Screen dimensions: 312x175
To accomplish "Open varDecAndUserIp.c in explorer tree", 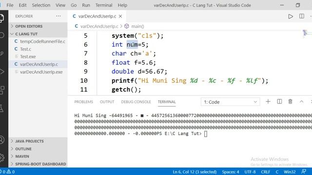I will pyautogui.click(x=38, y=64).
